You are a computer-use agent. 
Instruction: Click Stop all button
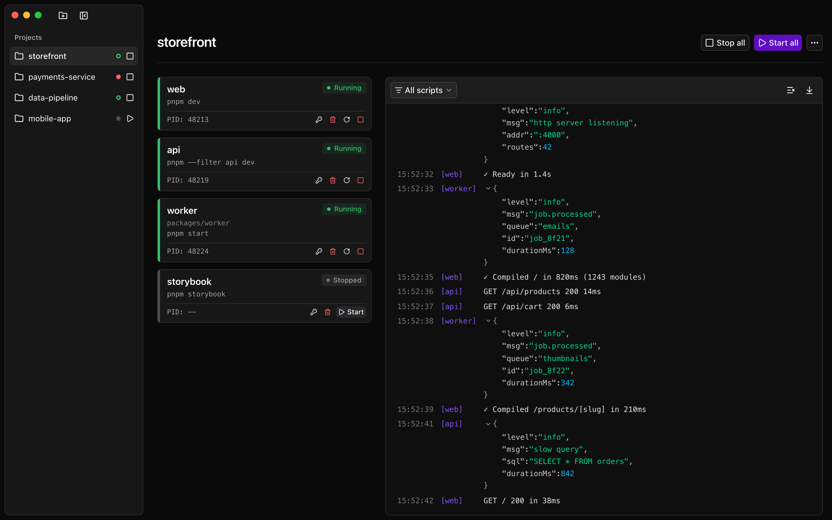[x=725, y=43]
